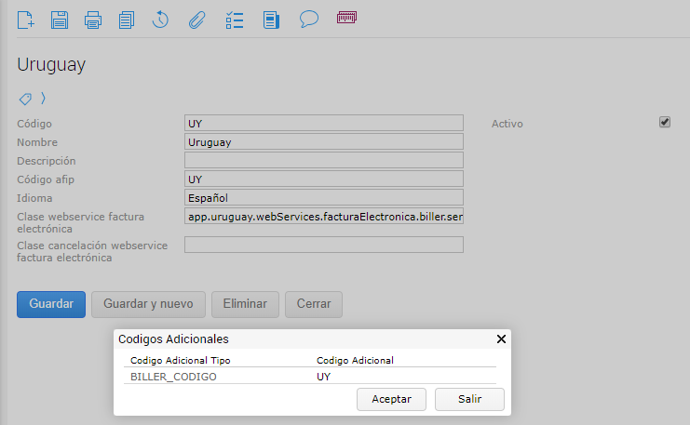The width and height of the screenshot is (690, 425).
Task: Click the copy document icon
Action: [127, 20]
